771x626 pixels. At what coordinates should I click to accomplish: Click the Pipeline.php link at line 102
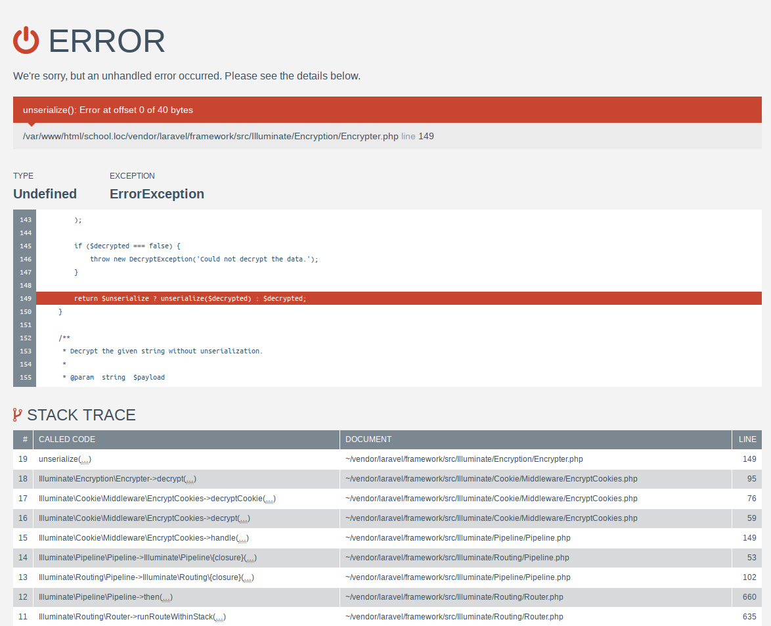click(458, 577)
